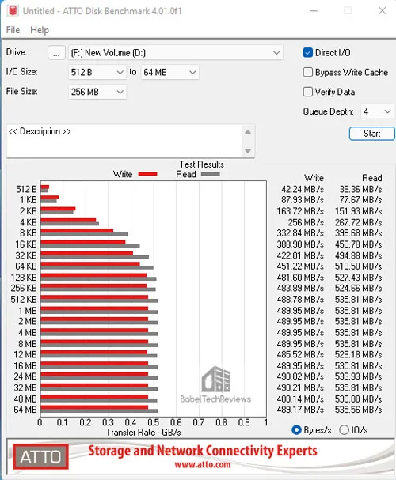Click the gray Read legend swatch
This screenshot has height=480, width=396.
coord(210,174)
